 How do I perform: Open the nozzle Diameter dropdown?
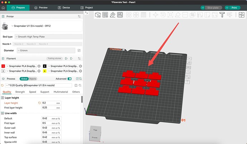[x=47, y=51]
